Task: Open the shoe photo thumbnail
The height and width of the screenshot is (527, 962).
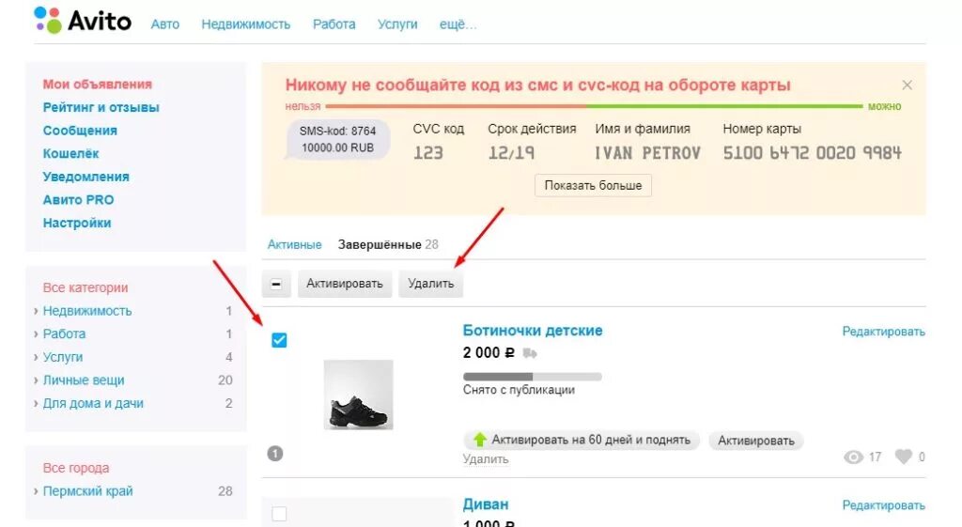Action: click(x=358, y=395)
